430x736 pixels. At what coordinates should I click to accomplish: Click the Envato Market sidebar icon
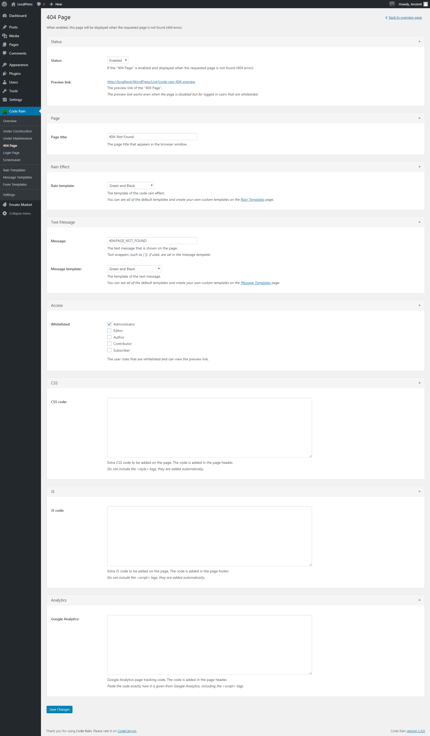point(5,205)
